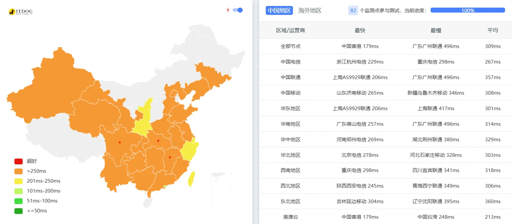Click 河北石家庄移动 328ms cell
The image size is (512, 224).
pyautogui.click(x=436, y=155)
